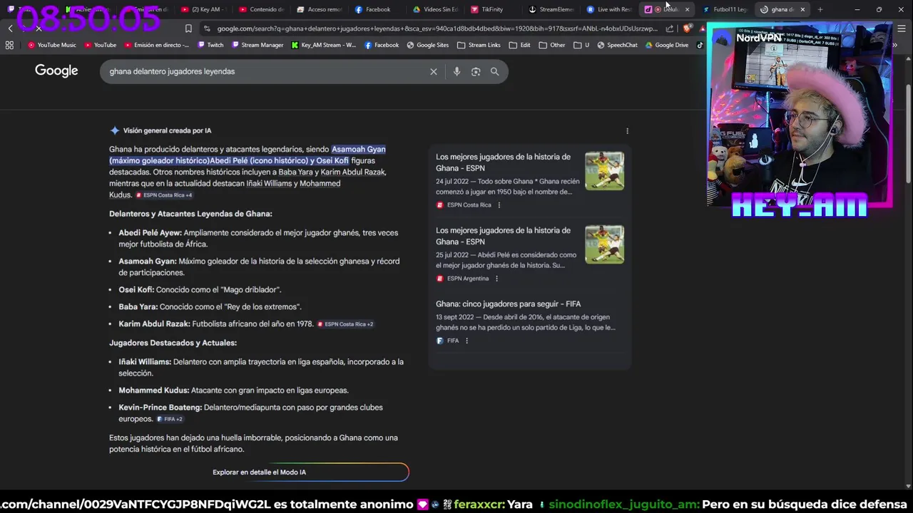Screen dimensions: 913x513
Task: Switch to Futbol11 browser tab
Action: 724,9
